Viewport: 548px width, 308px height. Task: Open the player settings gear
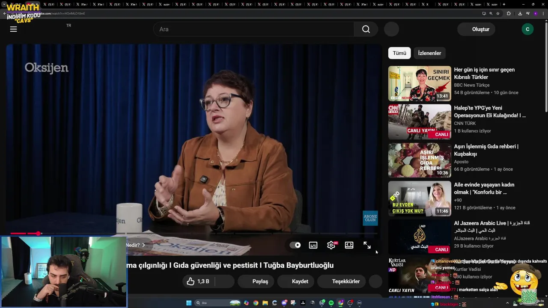tap(331, 245)
